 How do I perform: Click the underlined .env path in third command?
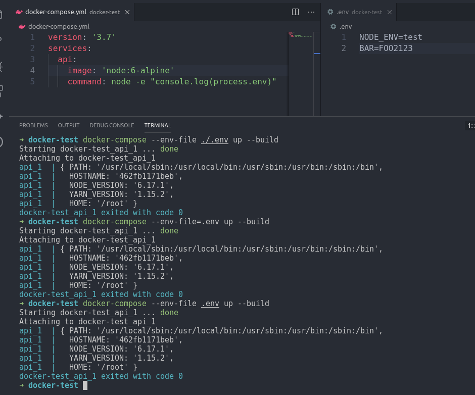[210, 304]
